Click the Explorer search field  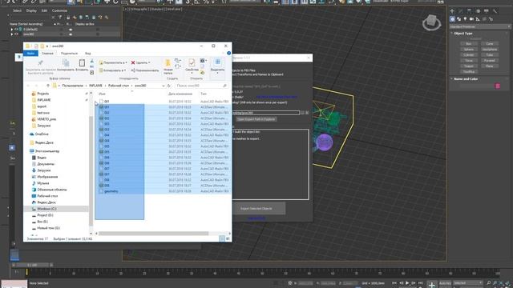[201, 86]
